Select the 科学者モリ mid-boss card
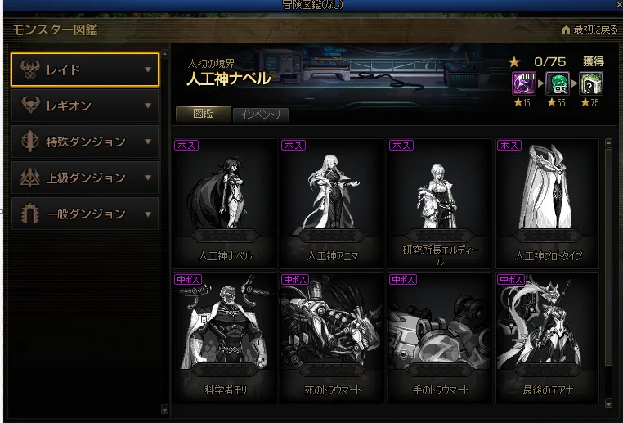623x423 pixels. 225,338
